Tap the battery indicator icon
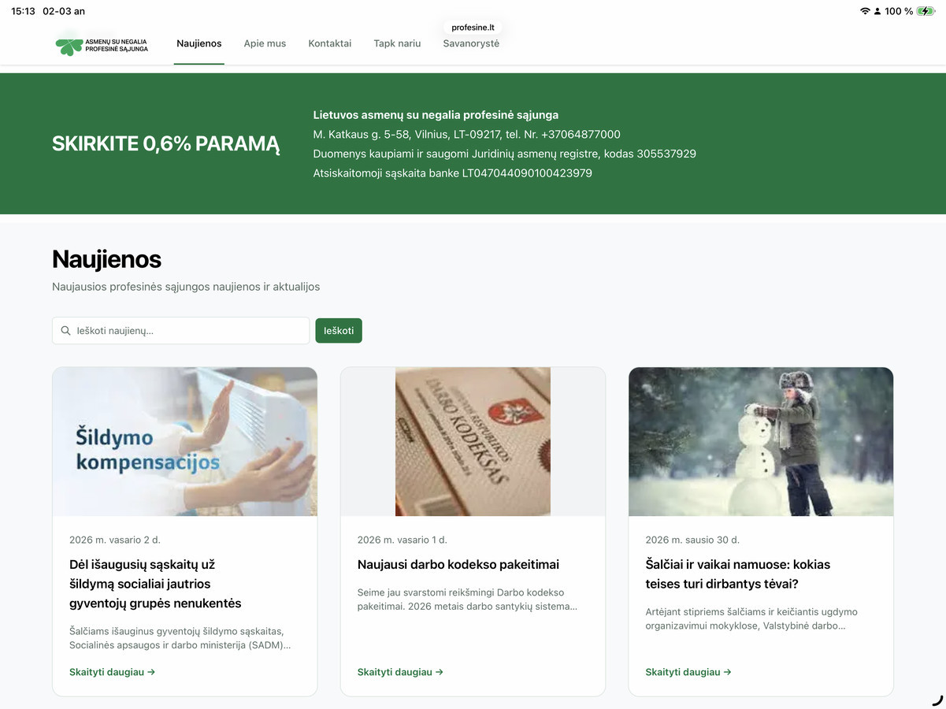The width and height of the screenshot is (946, 709). [x=926, y=11]
